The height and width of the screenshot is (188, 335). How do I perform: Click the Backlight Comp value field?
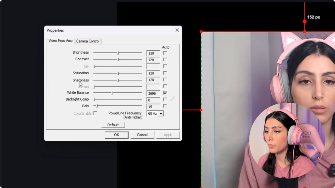153,100
